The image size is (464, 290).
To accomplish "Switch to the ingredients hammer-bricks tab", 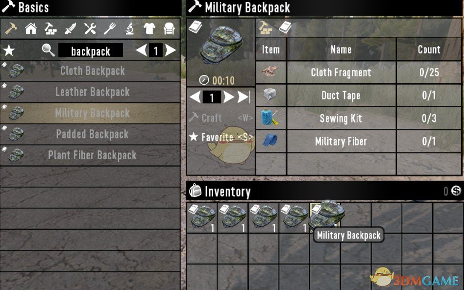I will coord(266,27).
